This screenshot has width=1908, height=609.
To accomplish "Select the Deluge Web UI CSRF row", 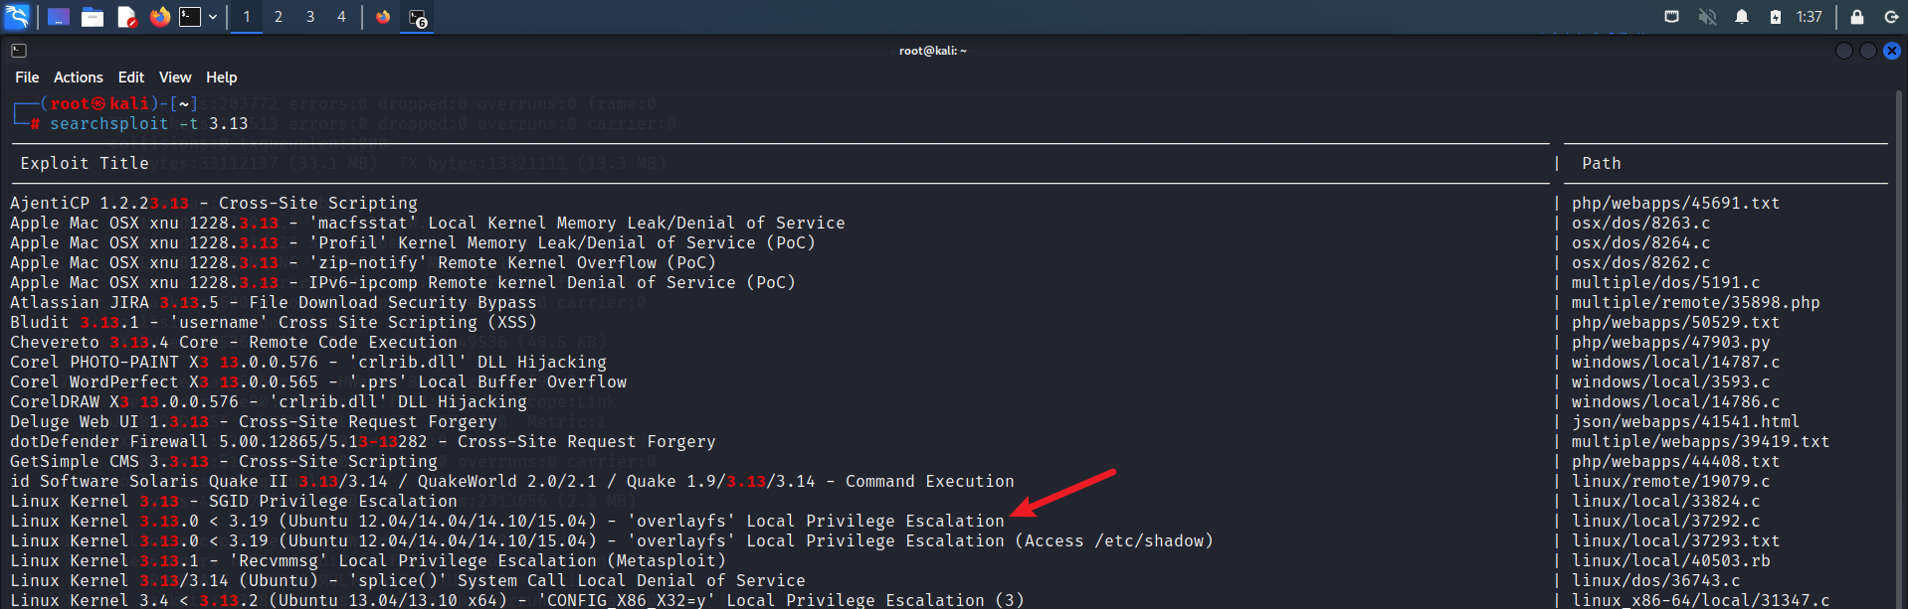I will (x=254, y=422).
